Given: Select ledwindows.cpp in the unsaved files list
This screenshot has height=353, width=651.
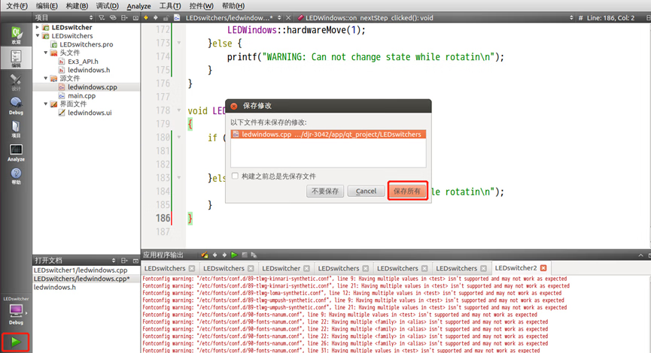Looking at the screenshot, I should 328,134.
